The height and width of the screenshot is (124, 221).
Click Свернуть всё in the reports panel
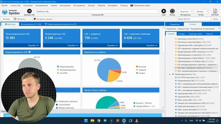pos(183,29)
